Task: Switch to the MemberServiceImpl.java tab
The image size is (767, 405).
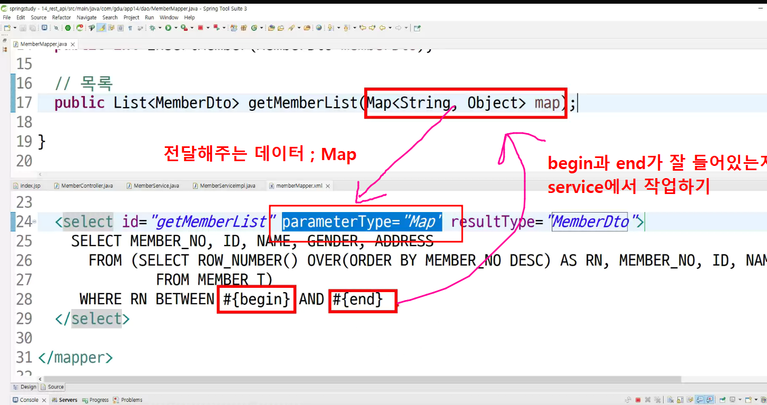Action: click(x=224, y=186)
